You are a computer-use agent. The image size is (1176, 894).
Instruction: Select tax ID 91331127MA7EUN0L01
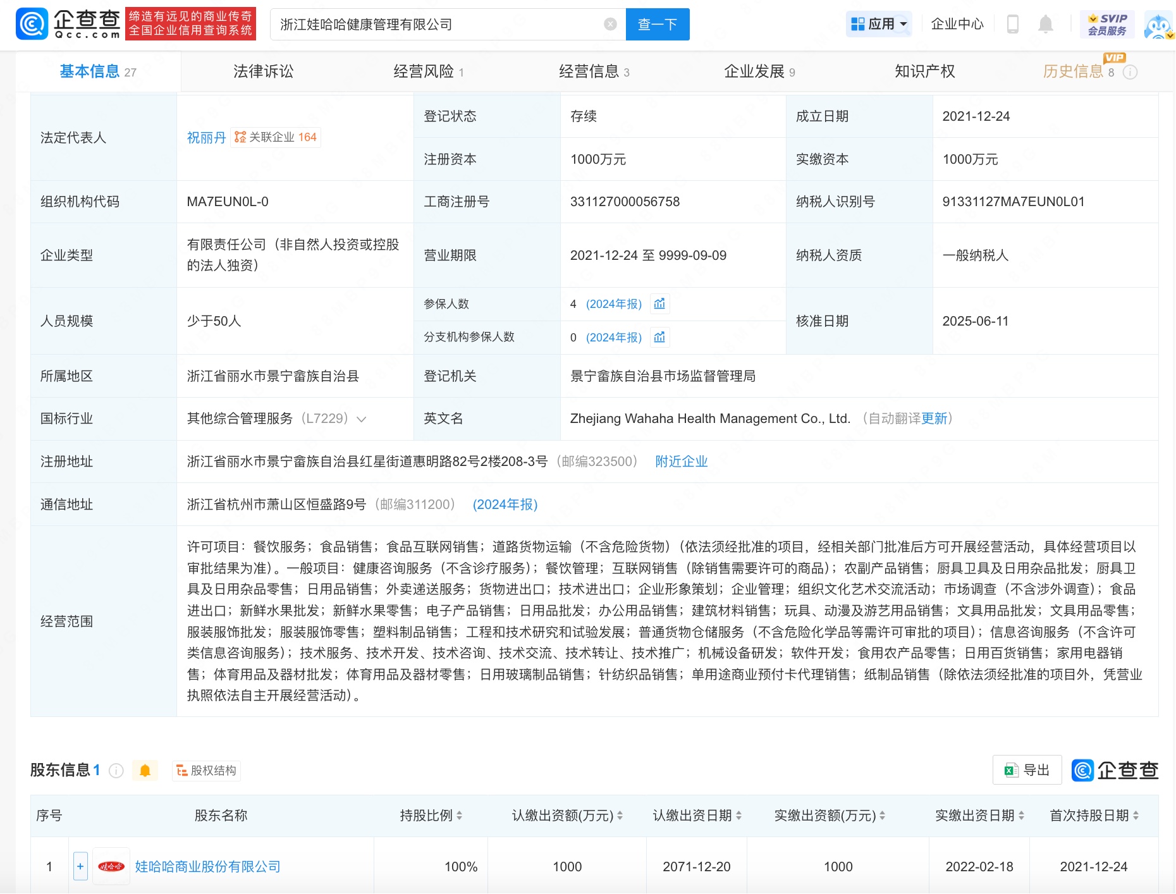tap(1014, 202)
